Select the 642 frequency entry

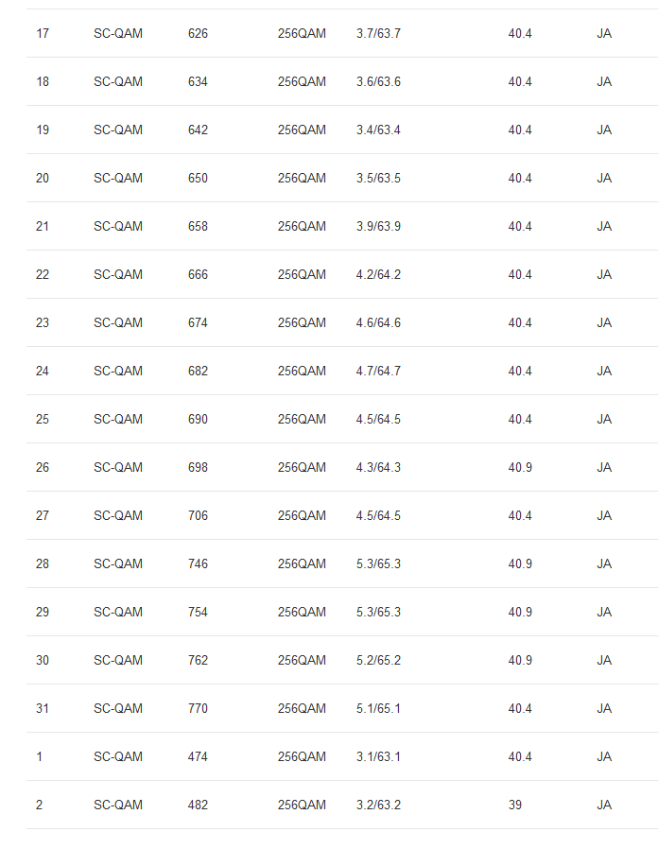tap(198, 130)
